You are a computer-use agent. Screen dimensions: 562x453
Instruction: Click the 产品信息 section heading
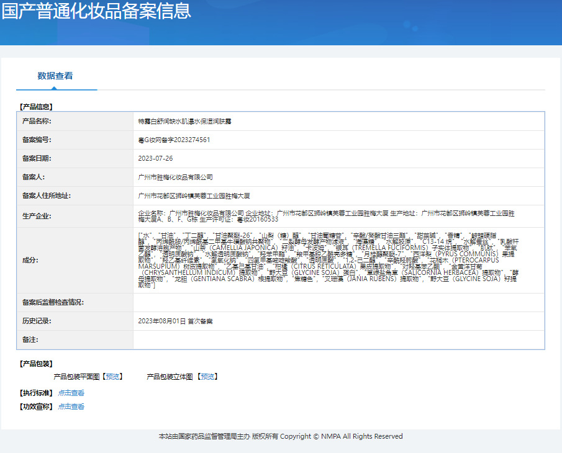36,107
